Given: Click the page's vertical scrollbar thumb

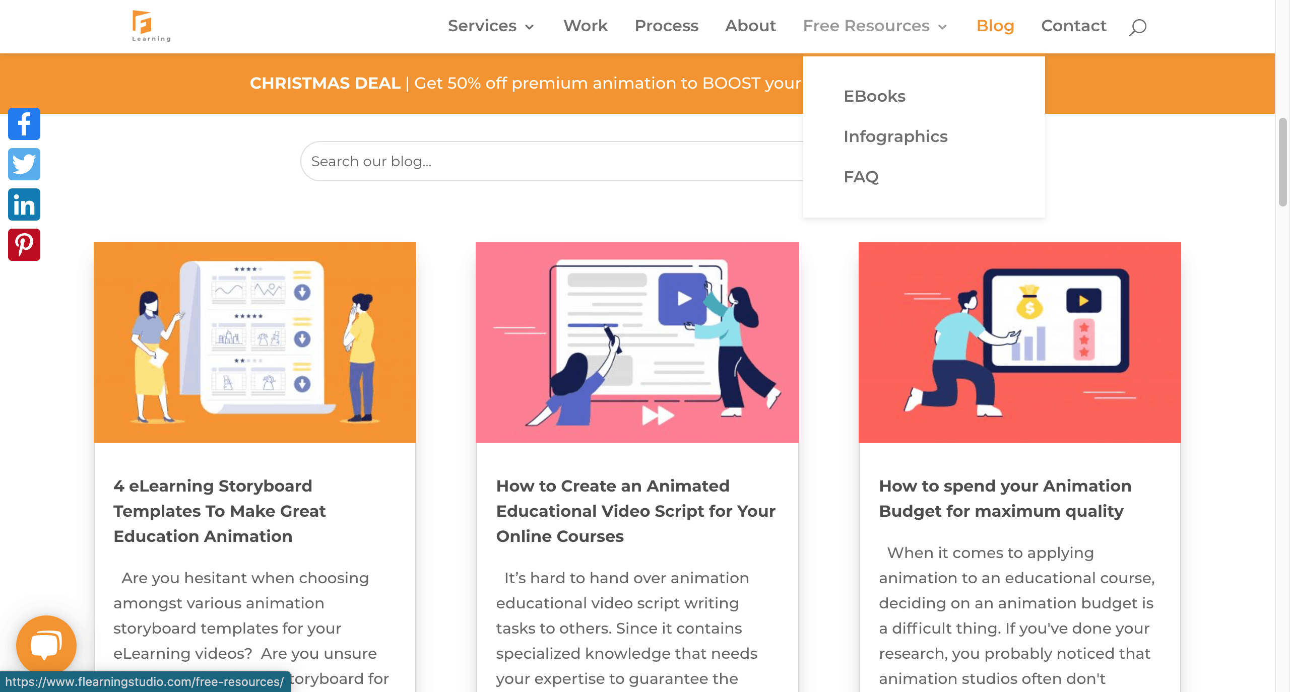Looking at the screenshot, I should click(x=1282, y=161).
